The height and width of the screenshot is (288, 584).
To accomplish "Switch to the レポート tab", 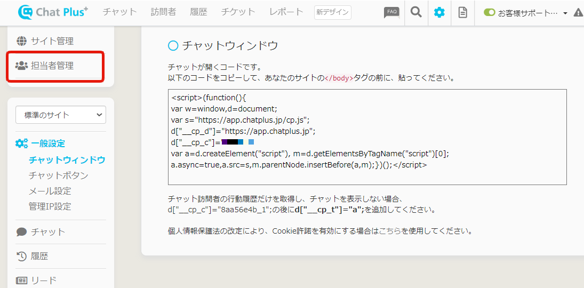I will point(286,12).
